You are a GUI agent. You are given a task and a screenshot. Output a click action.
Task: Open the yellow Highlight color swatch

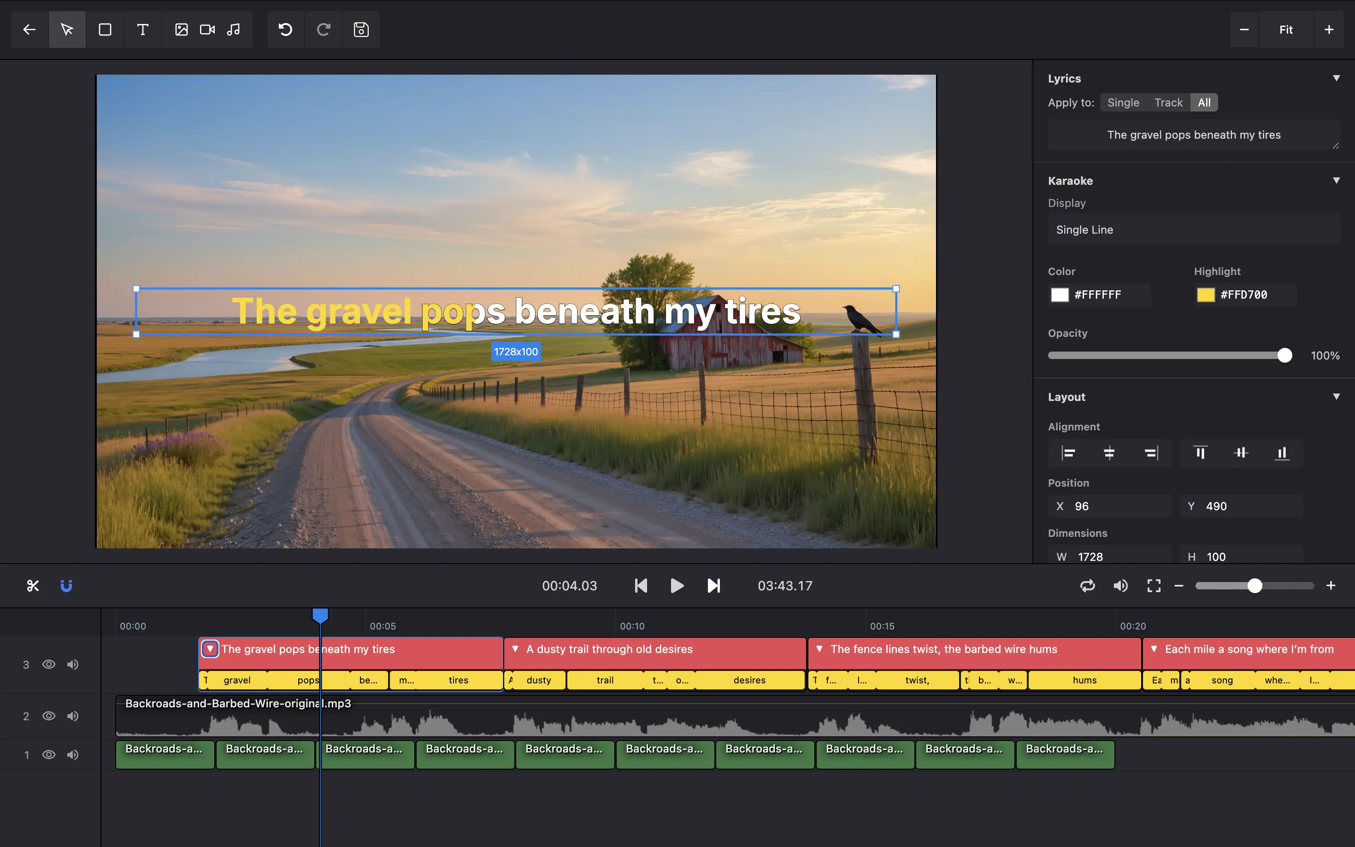(1205, 294)
